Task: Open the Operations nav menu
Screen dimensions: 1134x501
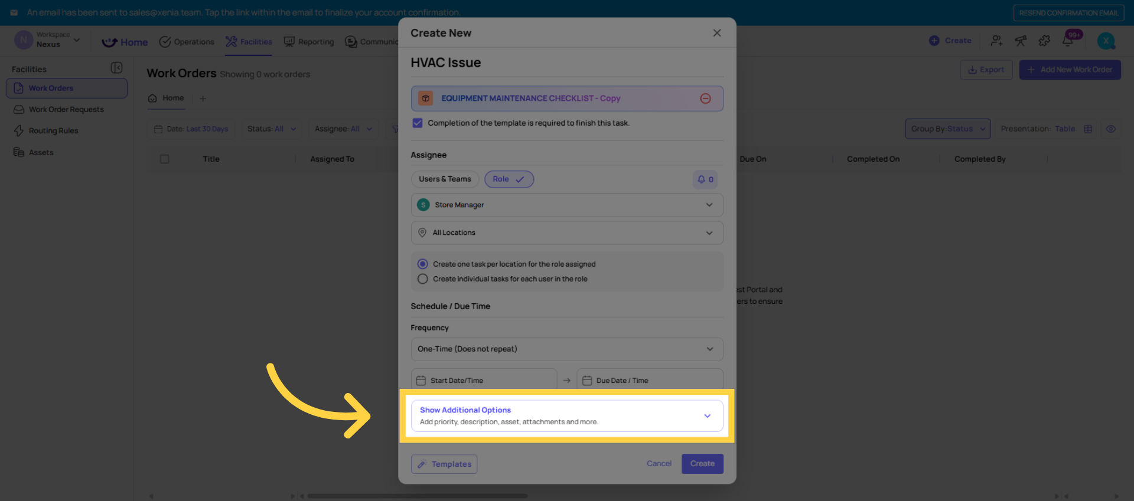Action: 187,42
